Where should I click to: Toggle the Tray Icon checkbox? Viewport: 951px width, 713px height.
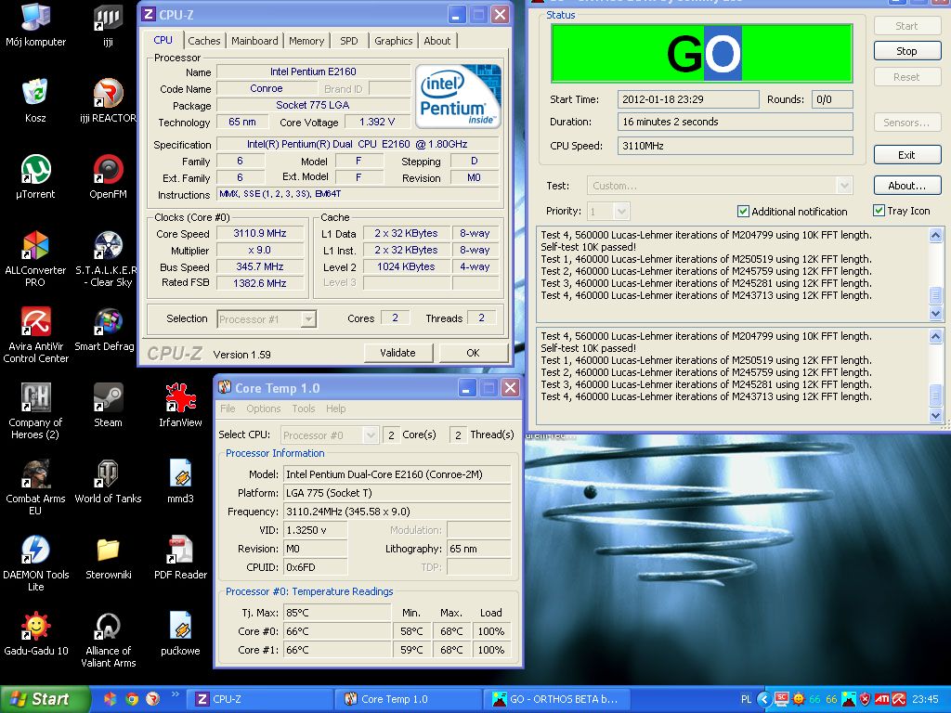click(x=879, y=211)
